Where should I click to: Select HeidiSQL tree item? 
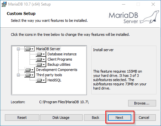(54, 80)
